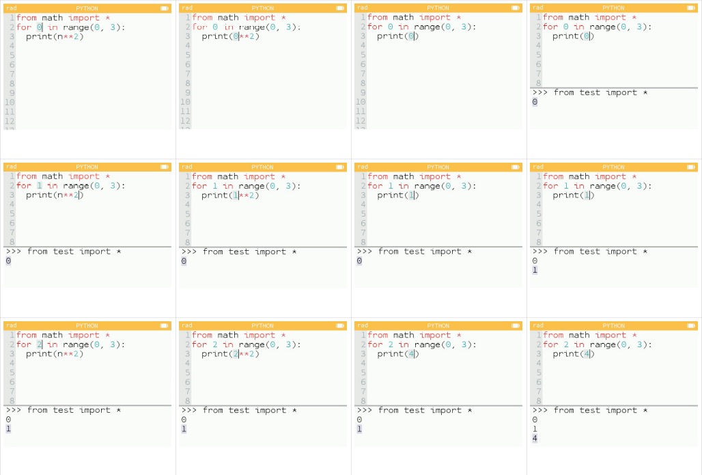
Task: Click print(1) on screen with only output 0
Action: coord(397,195)
